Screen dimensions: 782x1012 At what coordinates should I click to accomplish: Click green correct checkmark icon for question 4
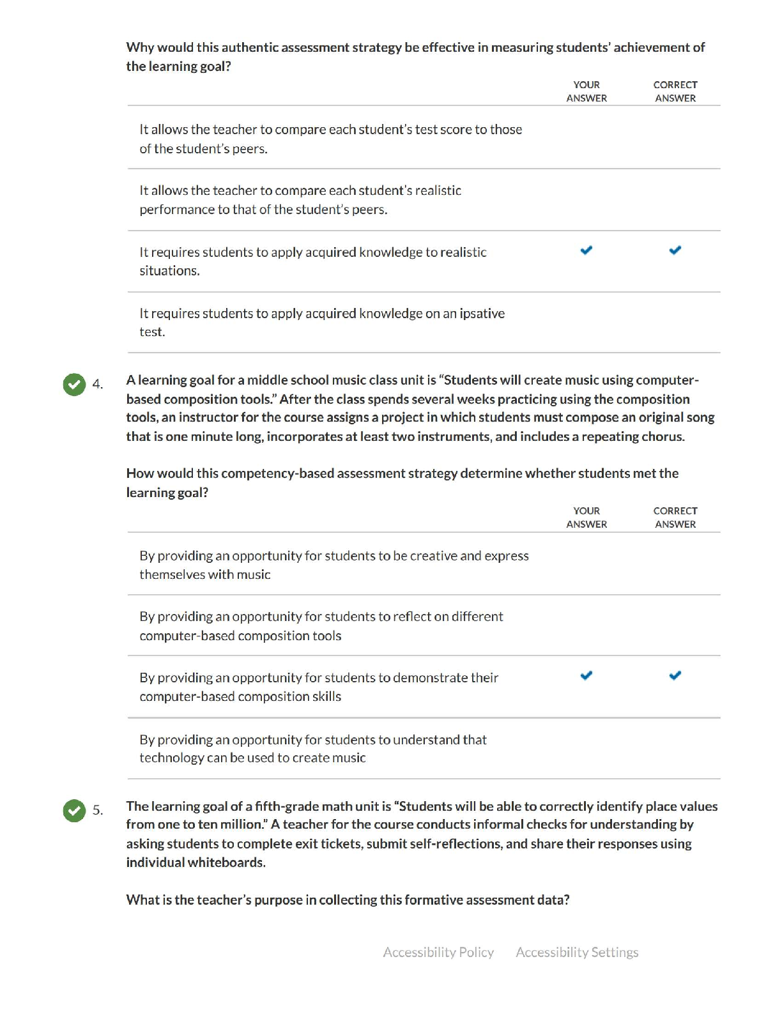point(74,384)
